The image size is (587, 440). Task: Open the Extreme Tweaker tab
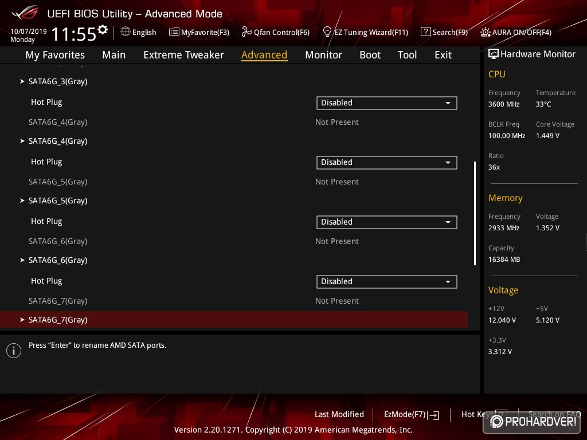coord(183,55)
